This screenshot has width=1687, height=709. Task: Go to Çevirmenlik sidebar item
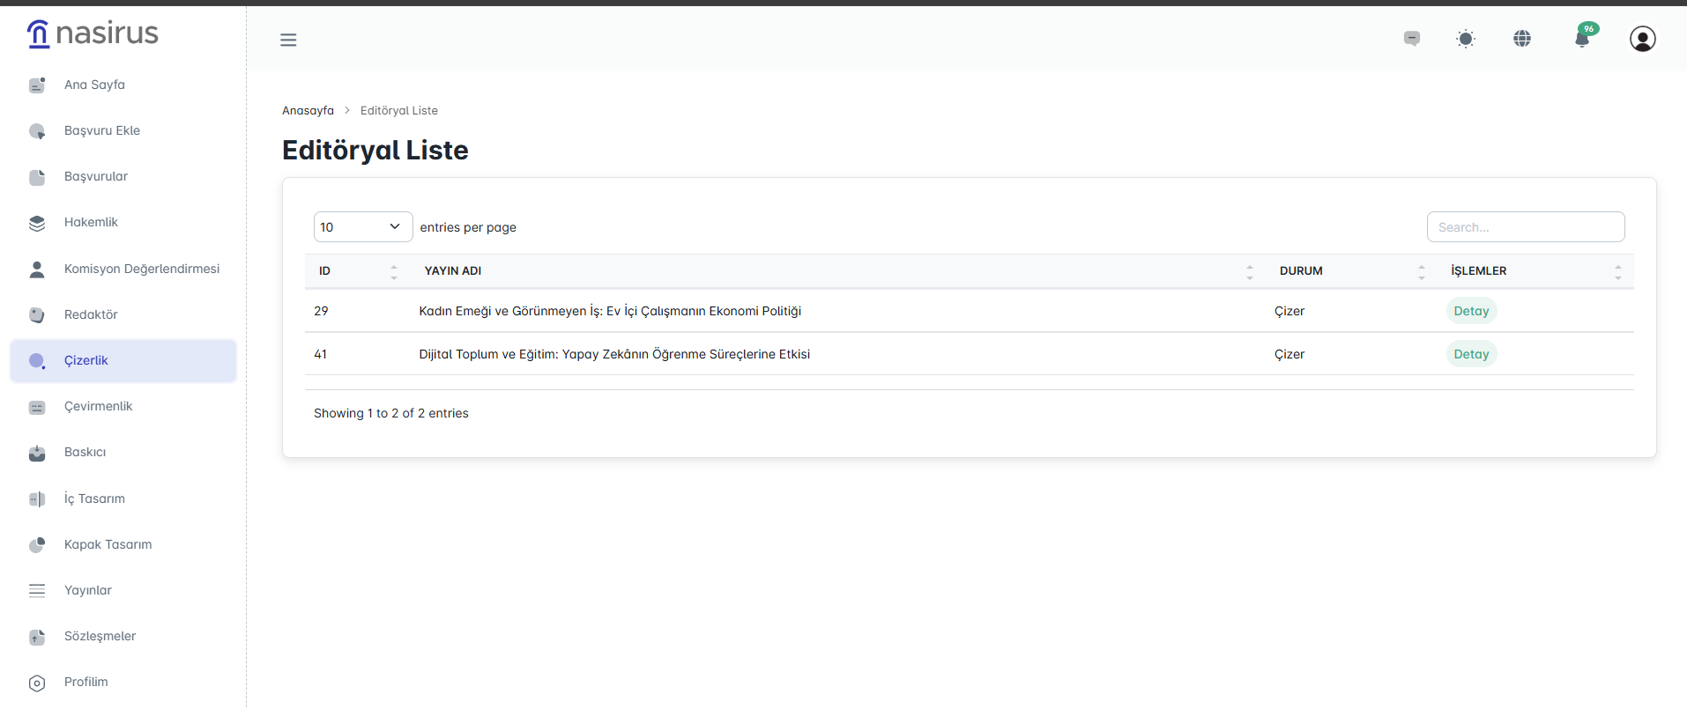pyautogui.click(x=98, y=407)
